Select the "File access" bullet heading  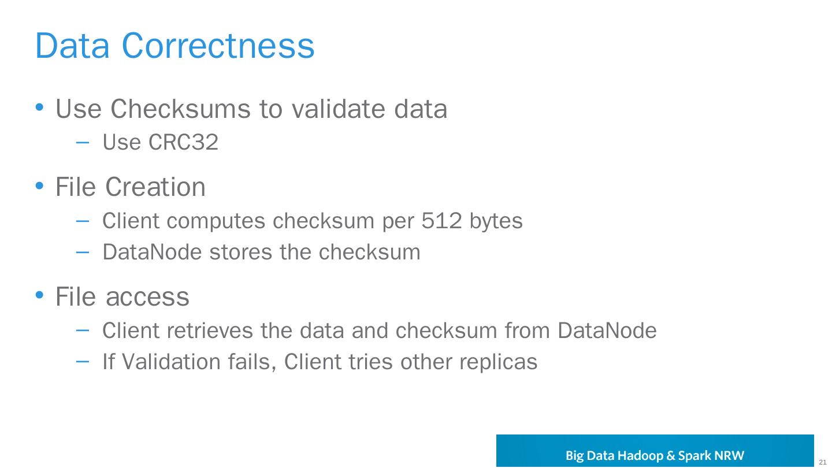pos(122,296)
